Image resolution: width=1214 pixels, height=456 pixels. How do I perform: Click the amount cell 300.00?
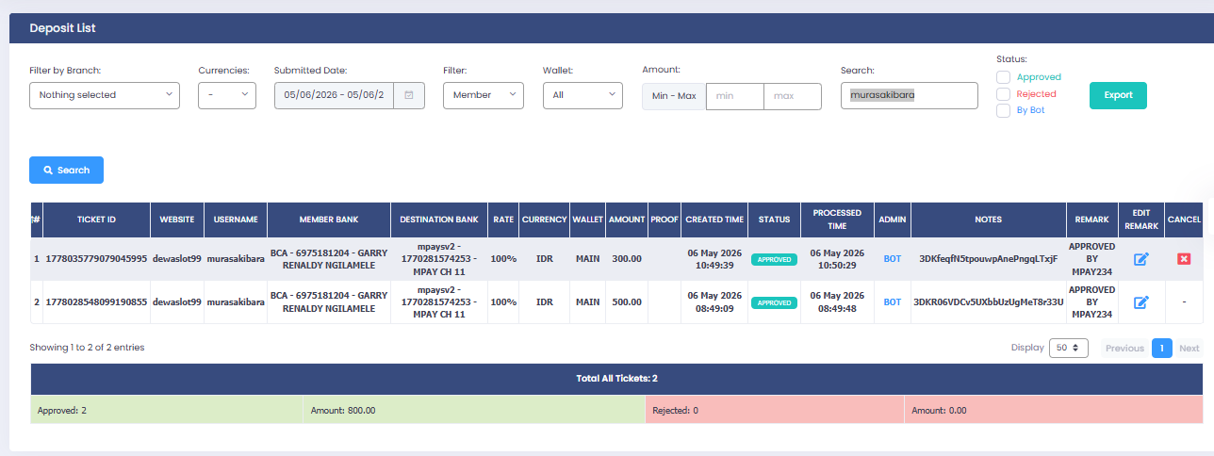(626, 258)
